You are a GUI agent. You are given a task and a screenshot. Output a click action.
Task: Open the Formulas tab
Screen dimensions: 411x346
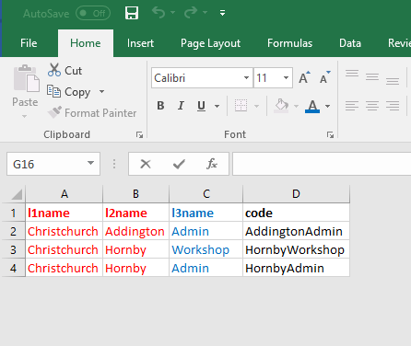tap(289, 43)
